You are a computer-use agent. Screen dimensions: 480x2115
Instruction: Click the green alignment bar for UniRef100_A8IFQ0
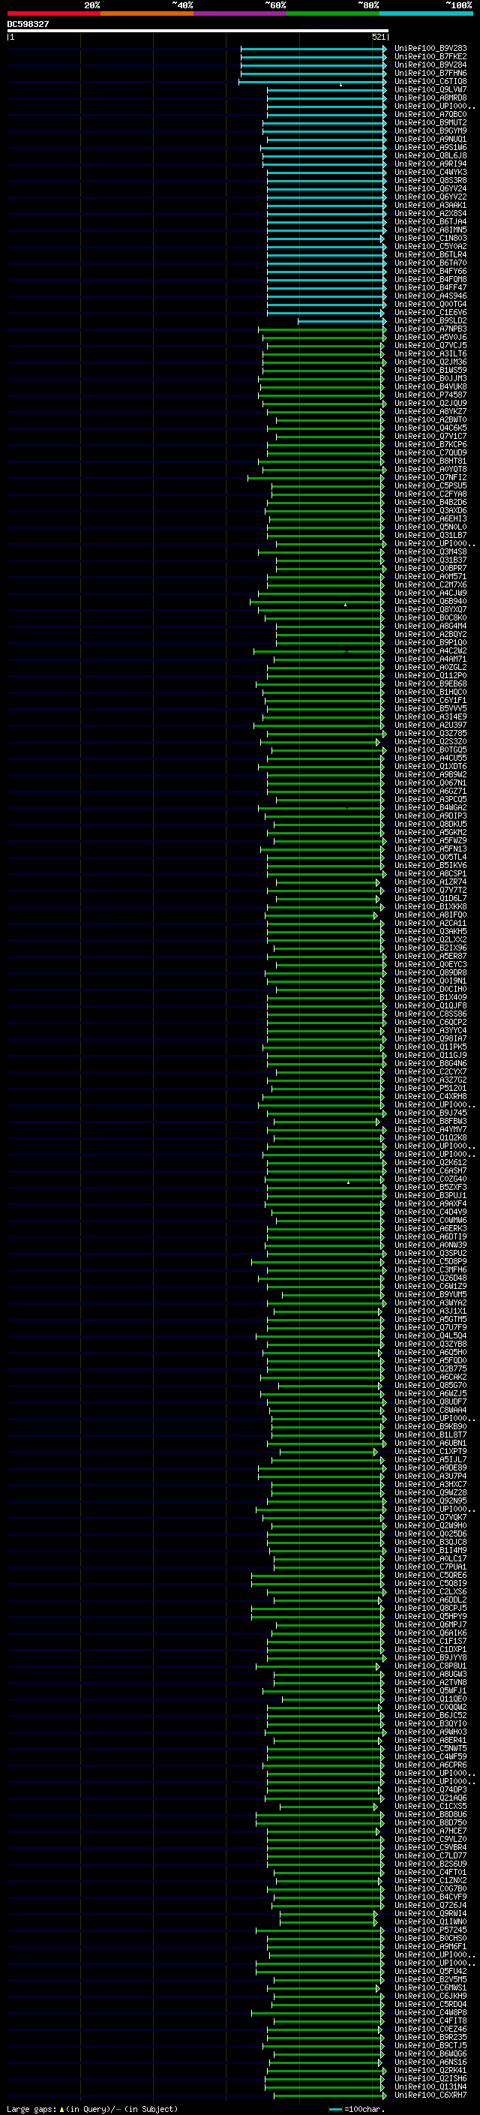pos(321,915)
